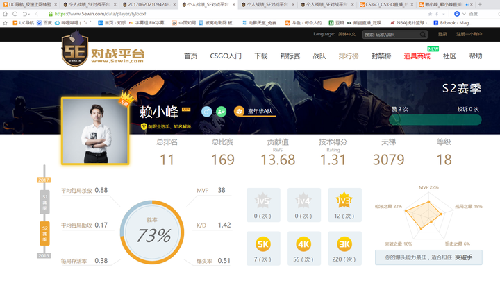Click the 2016 timeline year label
The width and height of the screenshot is (500, 281).
(43, 255)
